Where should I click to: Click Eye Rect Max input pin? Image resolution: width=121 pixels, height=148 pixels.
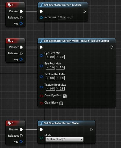(x=42, y=66)
